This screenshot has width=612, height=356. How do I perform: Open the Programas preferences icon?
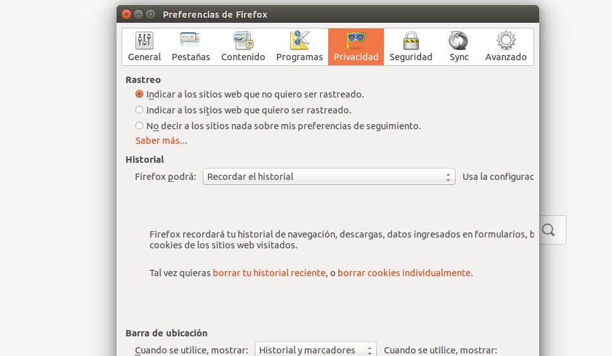tap(299, 41)
